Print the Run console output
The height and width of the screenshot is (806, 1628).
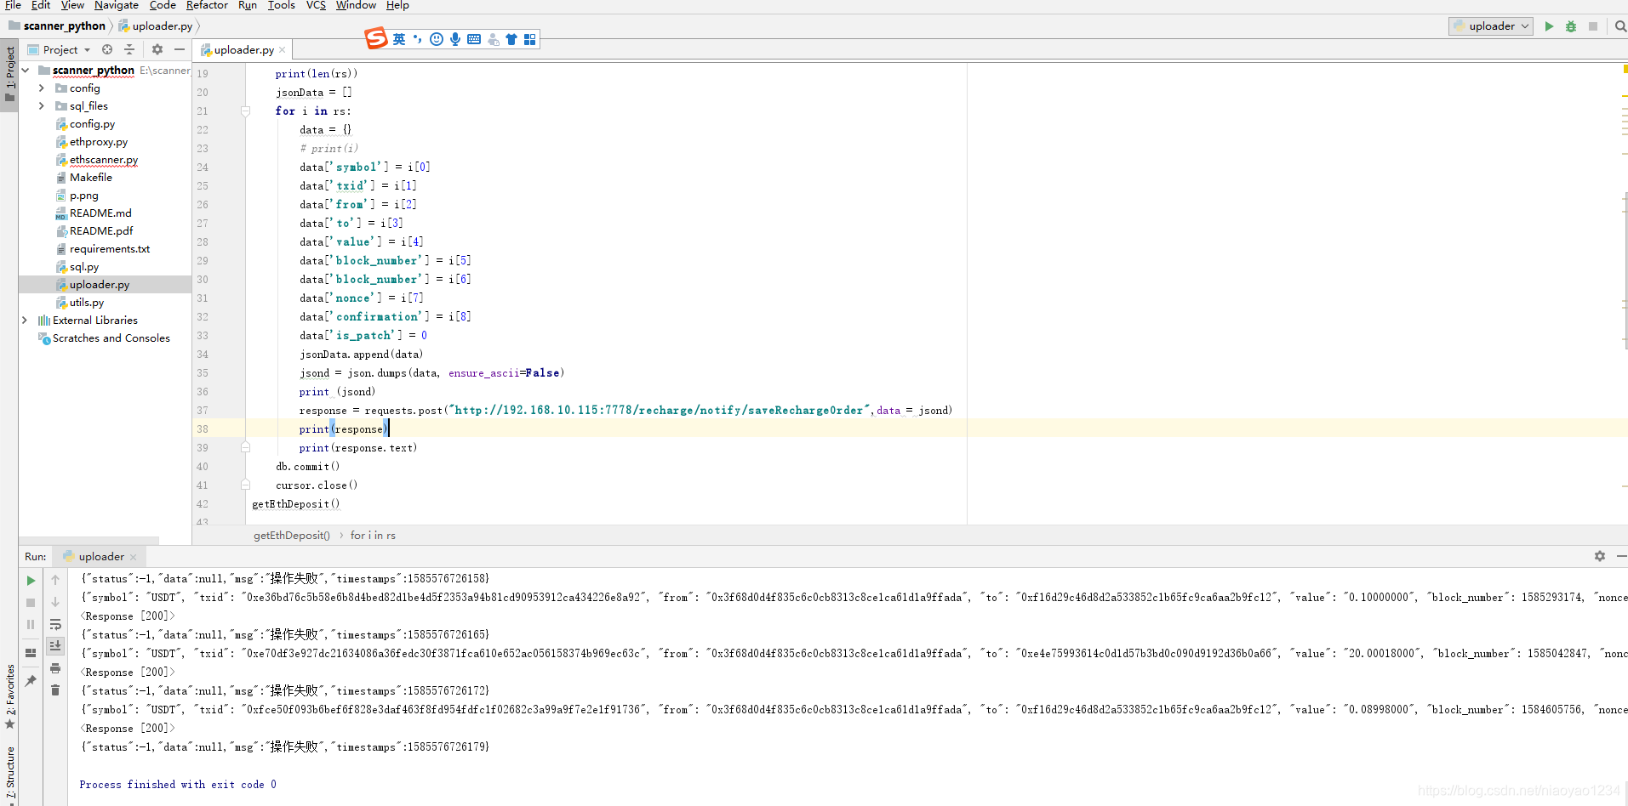click(x=55, y=668)
